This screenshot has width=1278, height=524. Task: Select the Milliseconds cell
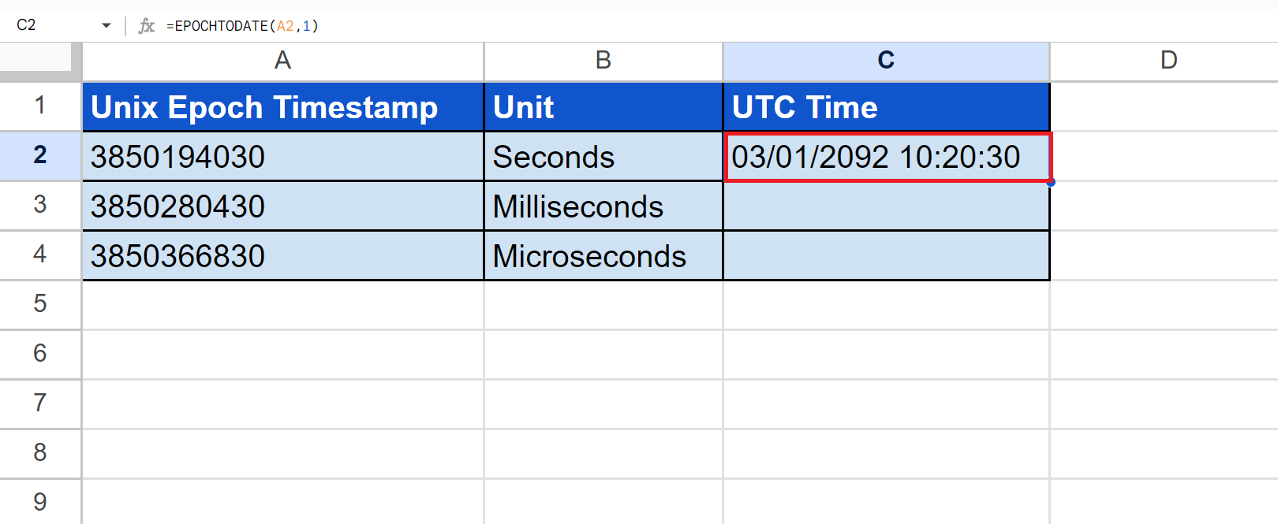[x=603, y=206]
